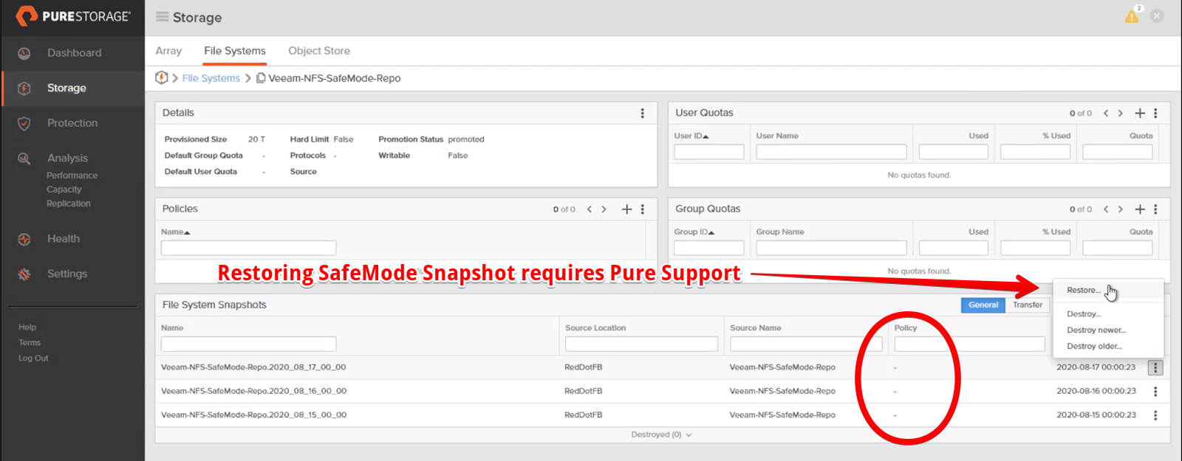Switch to Transfer snapshots view
1182x461 pixels.
pyautogui.click(x=1028, y=305)
